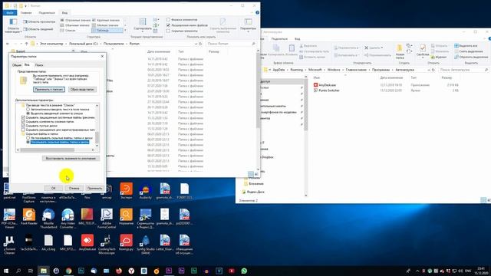Select radio Автоматически вводить текст в поле поиска

pyautogui.click(x=28, y=110)
